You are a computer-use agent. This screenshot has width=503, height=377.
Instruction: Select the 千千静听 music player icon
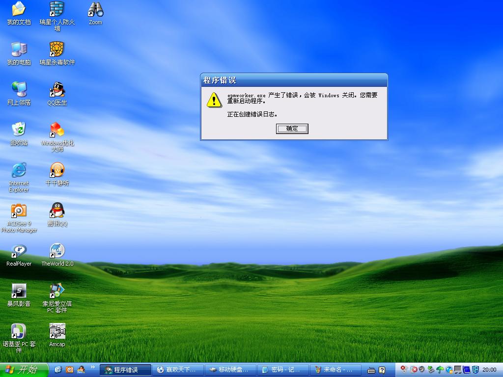(57, 174)
